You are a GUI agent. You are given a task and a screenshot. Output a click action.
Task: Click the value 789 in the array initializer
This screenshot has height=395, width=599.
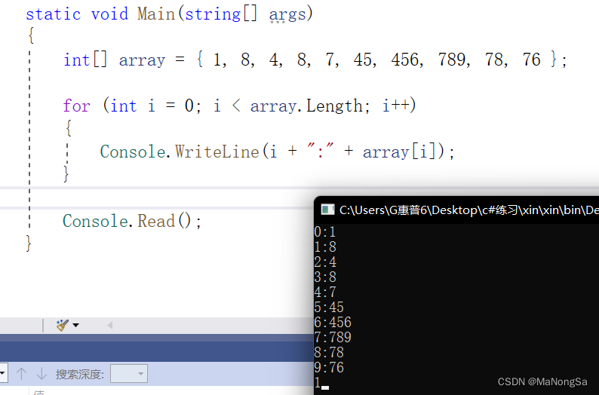(x=452, y=60)
